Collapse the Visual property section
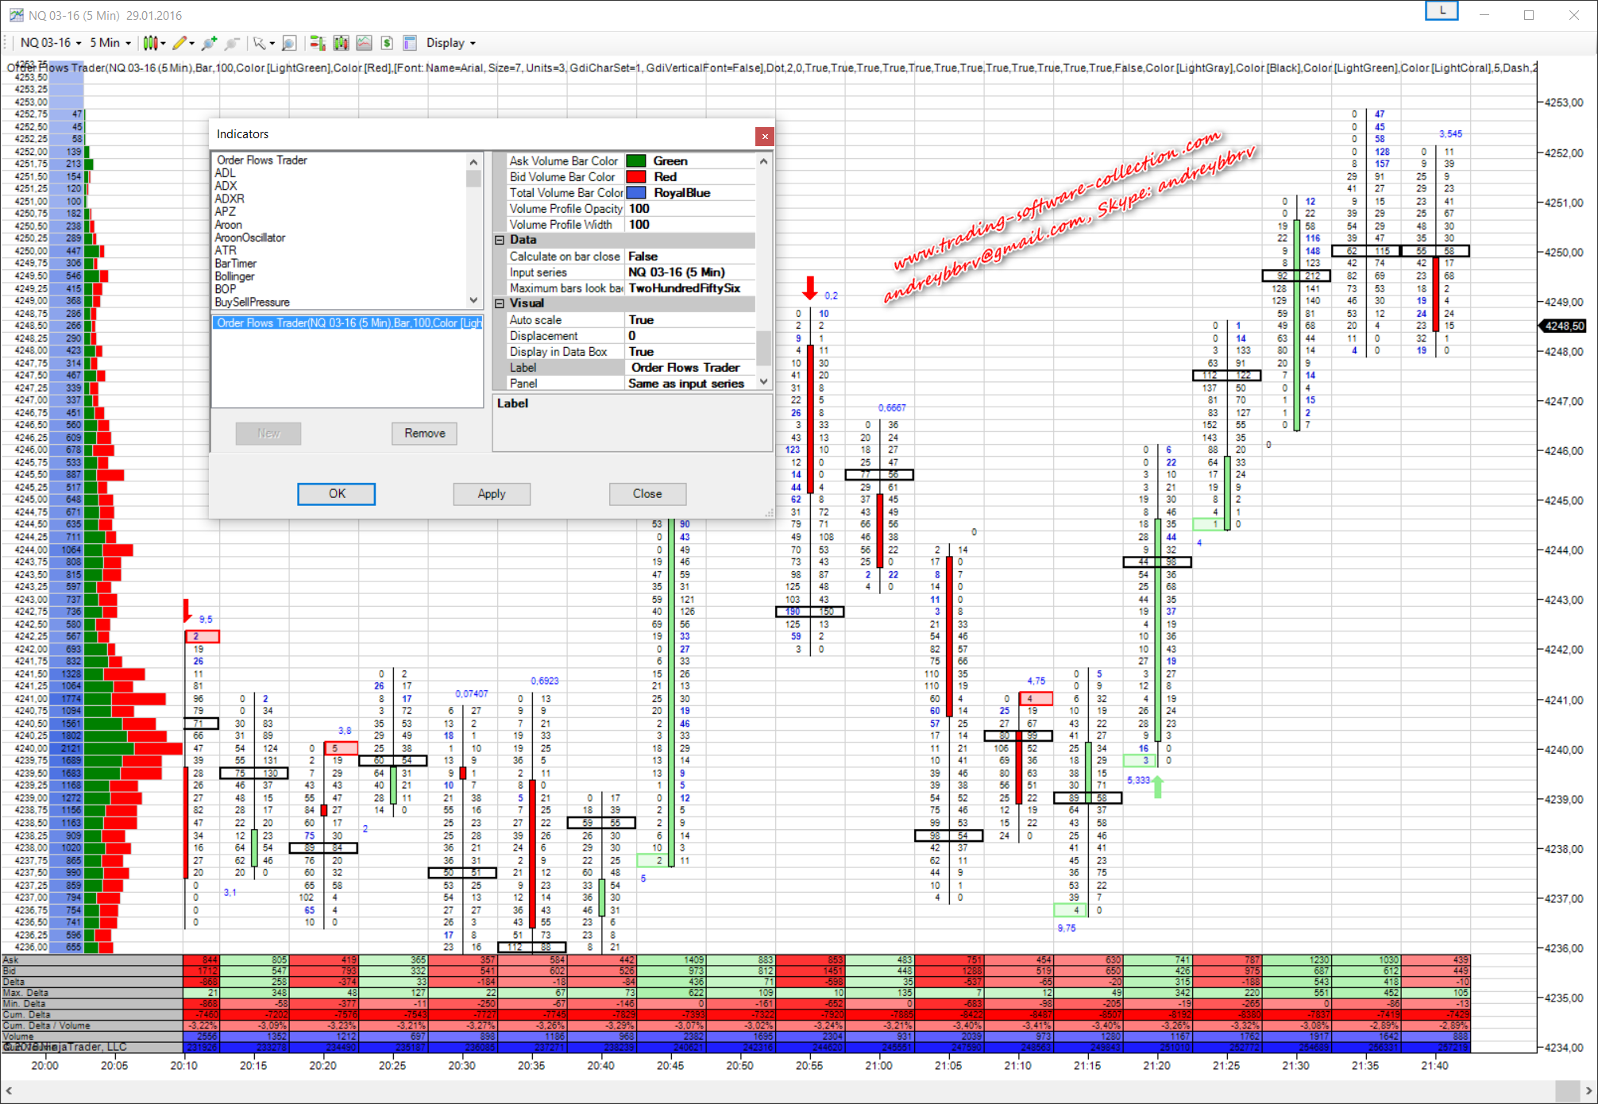Viewport: 1598px width, 1104px height. point(500,303)
